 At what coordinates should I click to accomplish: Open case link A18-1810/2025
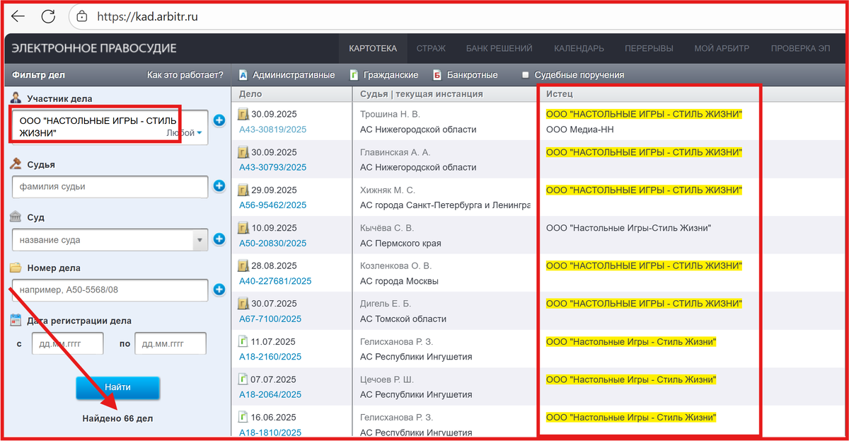tap(270, 433)
